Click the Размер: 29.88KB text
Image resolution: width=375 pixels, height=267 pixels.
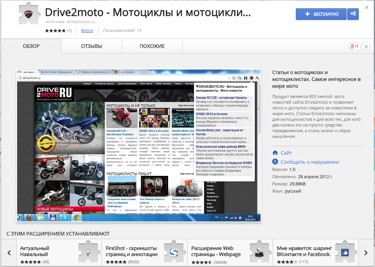click(x=289, y=184)
